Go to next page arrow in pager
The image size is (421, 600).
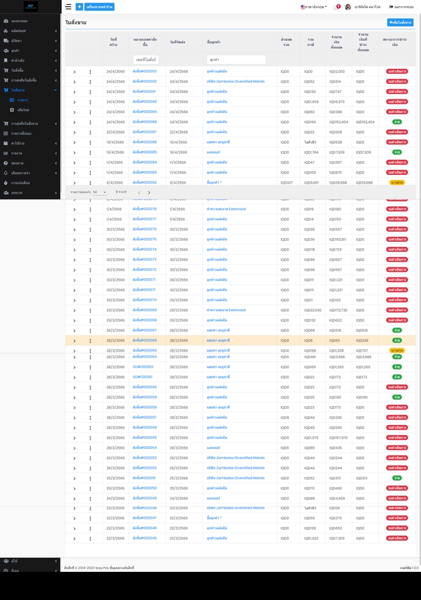click(149, 192)
